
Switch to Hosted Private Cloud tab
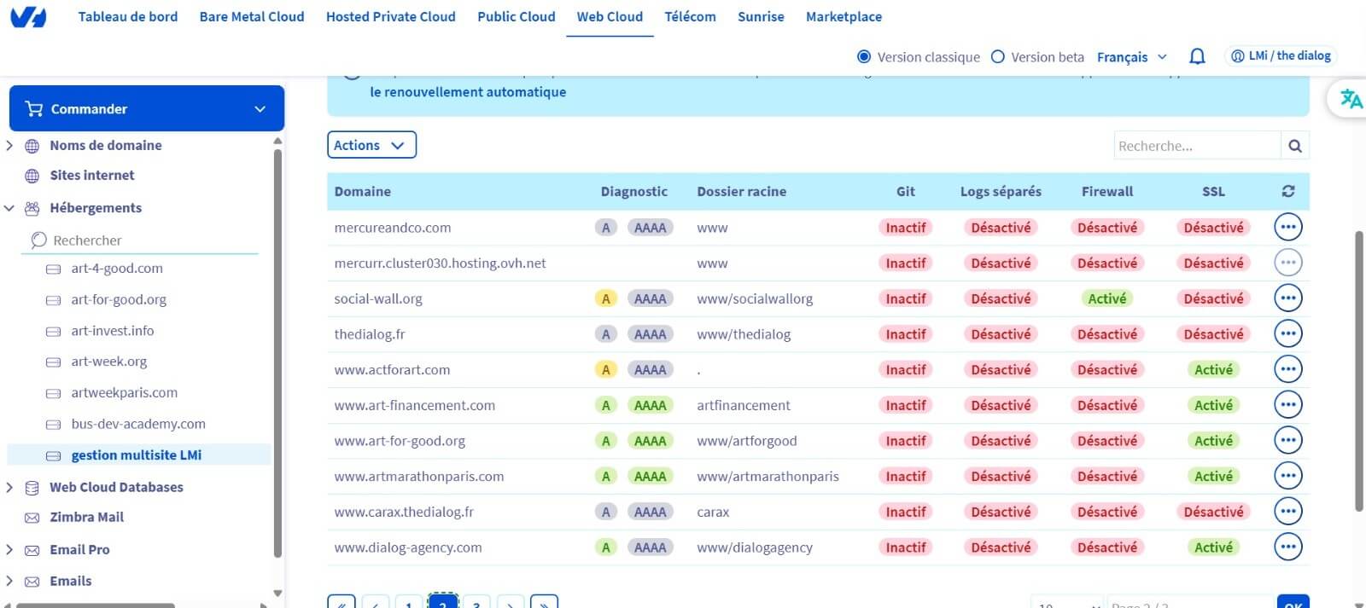[x=390, y=16]
